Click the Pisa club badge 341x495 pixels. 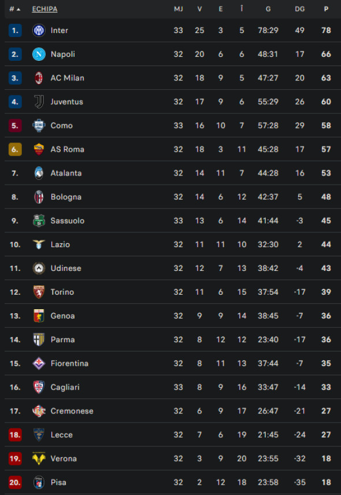click(38, 482)
